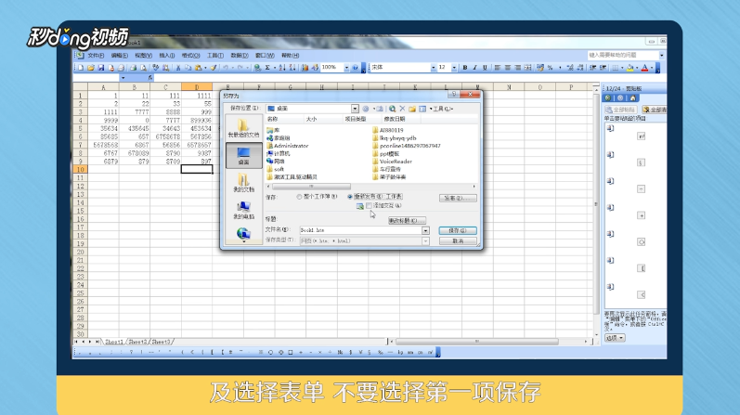Click Create New Folder icon in dialog
Screen dimensions: 740x415
pos(412,109)
